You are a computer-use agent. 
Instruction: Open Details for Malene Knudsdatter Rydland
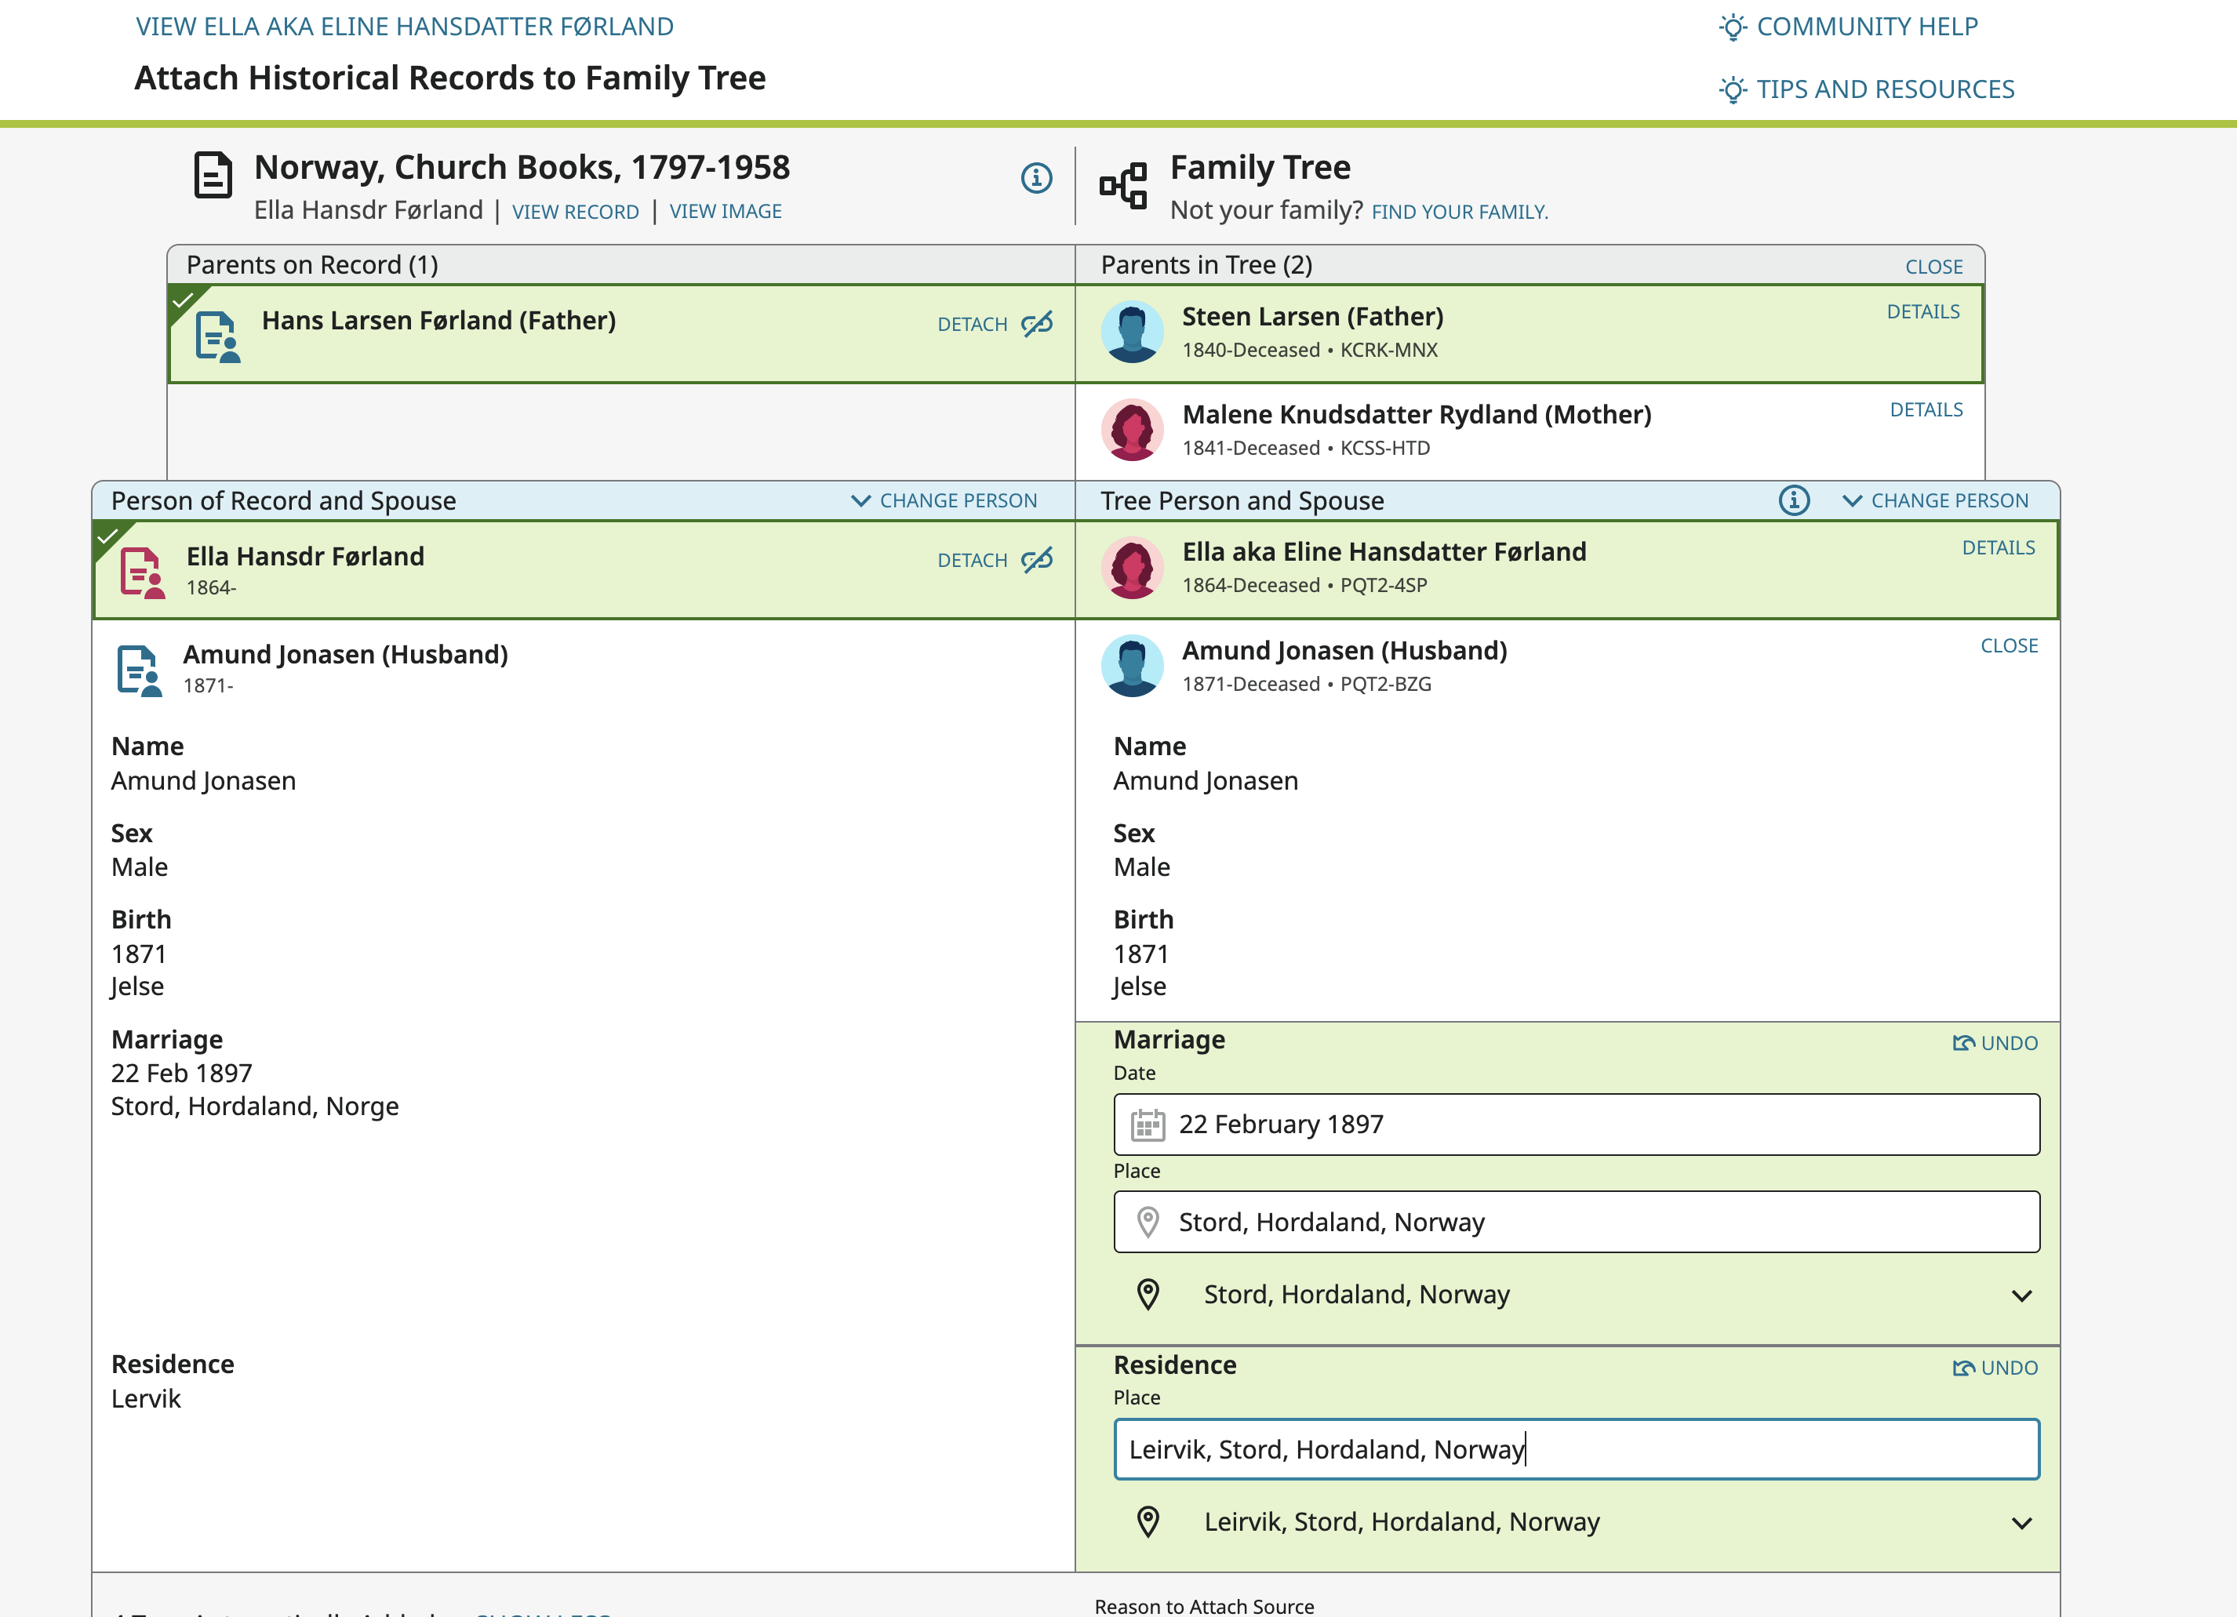tap(1926, 410)
